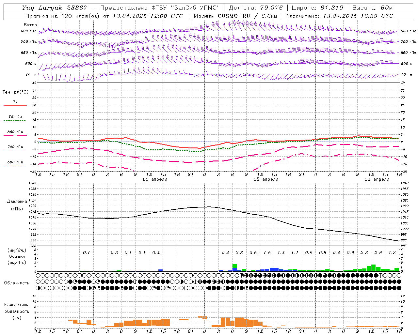Click the 500 гПа temperature legend label
The height and width of the screenshot is (334, 418).
[x=15, y=162]
